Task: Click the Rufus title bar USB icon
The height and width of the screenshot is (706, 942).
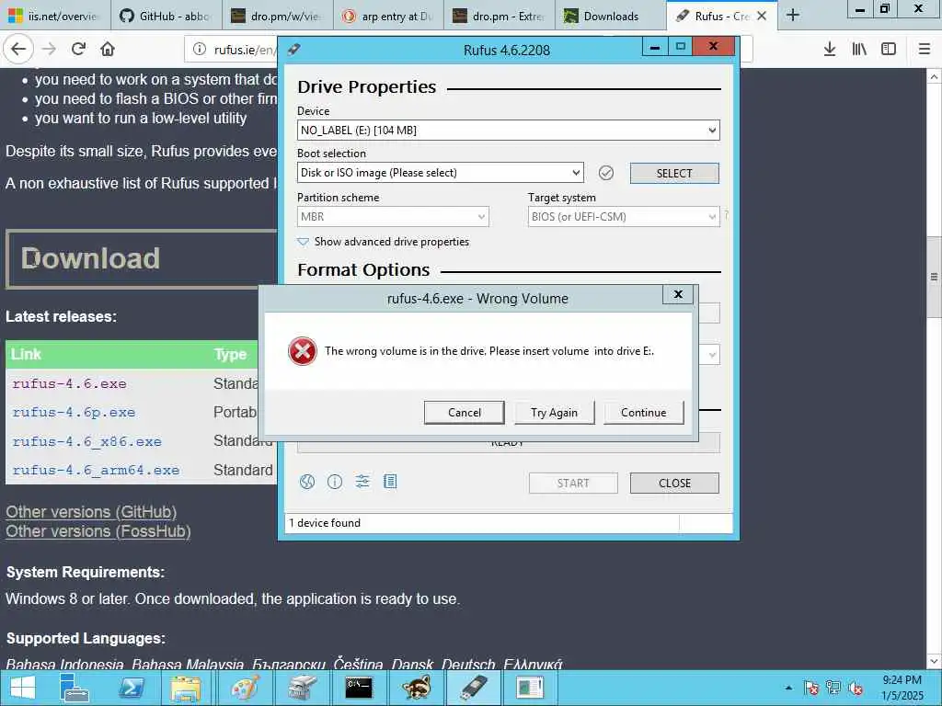Action: click(293, 50)
